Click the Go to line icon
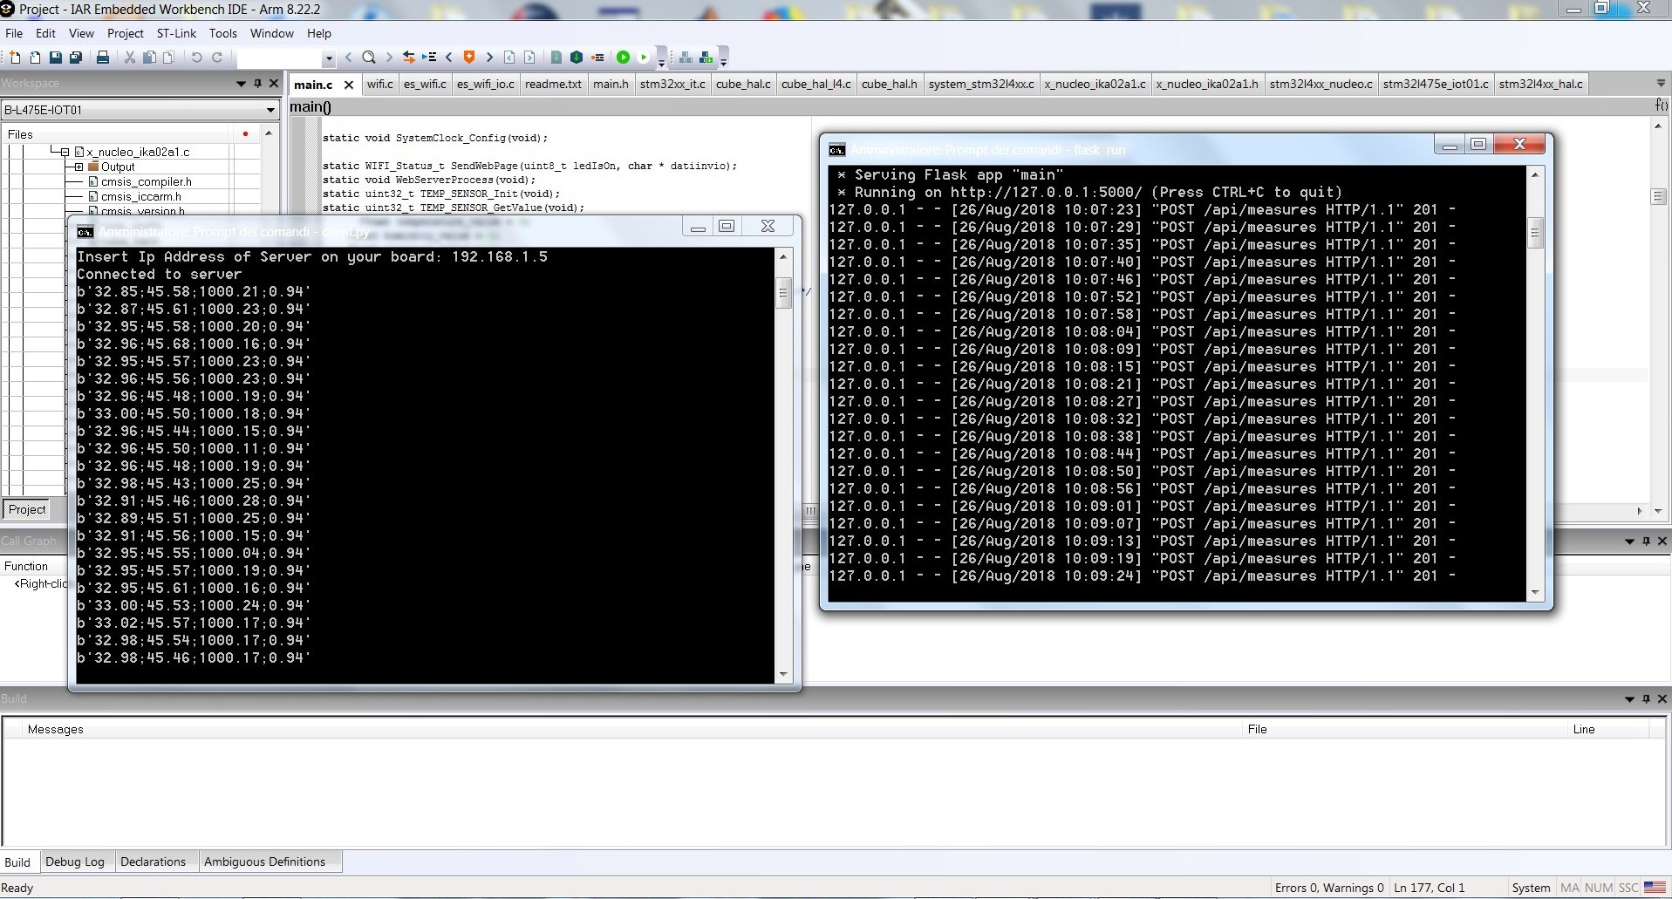Viewport: 1672px width, 899px height. (x=429, y=58)
